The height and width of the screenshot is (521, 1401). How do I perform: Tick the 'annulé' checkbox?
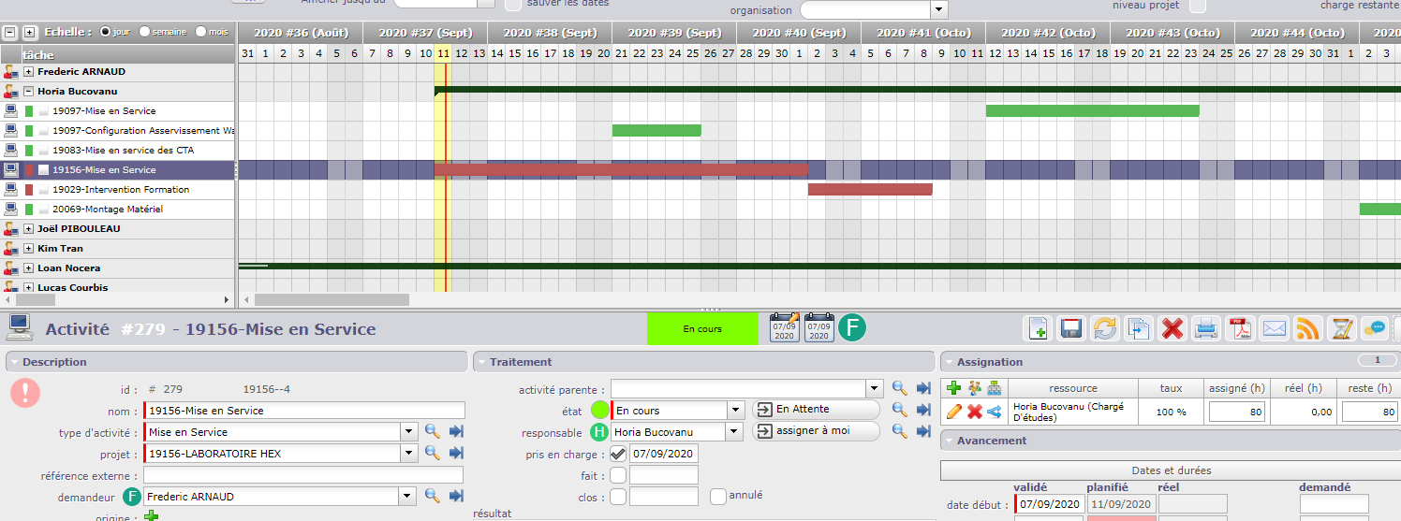pyautogui.click(x=718, y=497)
